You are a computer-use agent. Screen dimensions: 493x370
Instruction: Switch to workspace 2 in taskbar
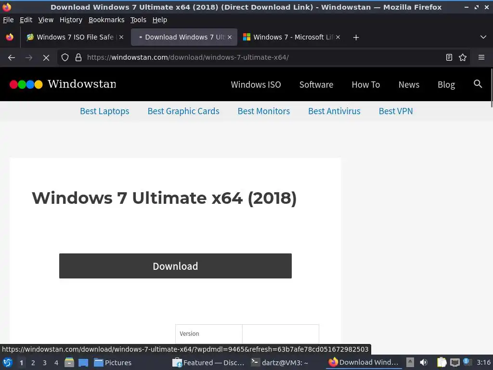[x=33, y=363]
